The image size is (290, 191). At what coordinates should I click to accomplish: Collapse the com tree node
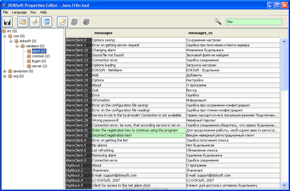tap(5, 36)
